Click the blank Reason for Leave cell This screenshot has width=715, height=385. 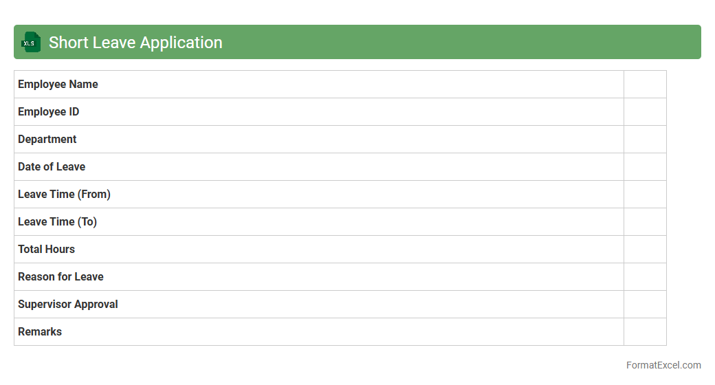tap(645, 277)
